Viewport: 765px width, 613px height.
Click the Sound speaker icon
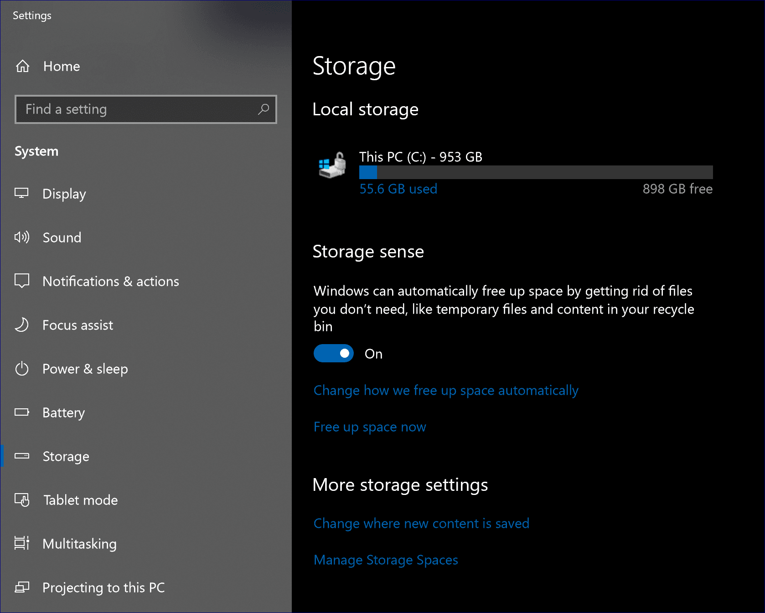[x=21, y=237]
